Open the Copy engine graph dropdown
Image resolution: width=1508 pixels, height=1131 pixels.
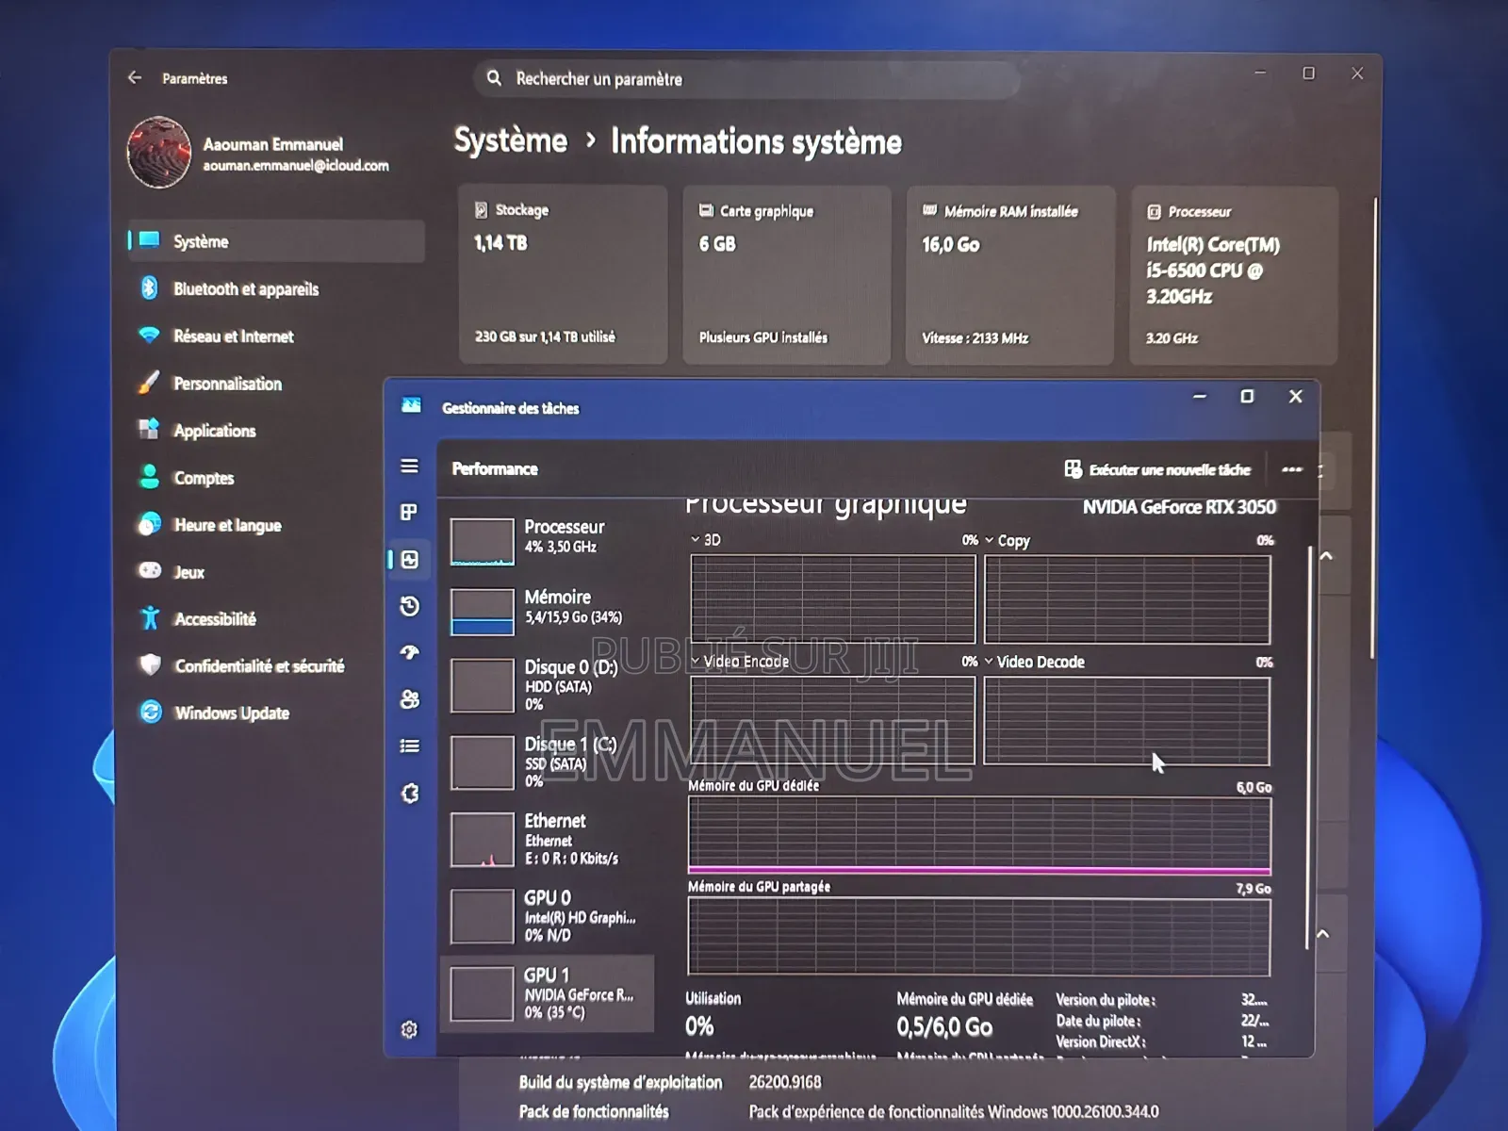1008,541
